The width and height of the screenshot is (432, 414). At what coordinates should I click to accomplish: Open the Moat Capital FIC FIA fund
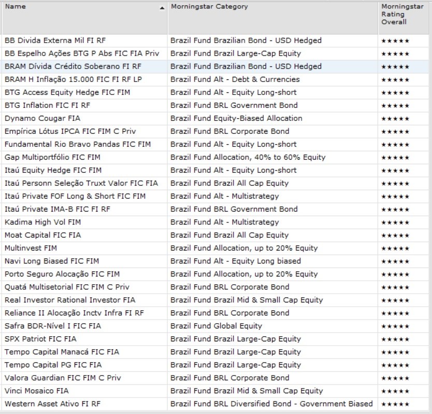42,235
